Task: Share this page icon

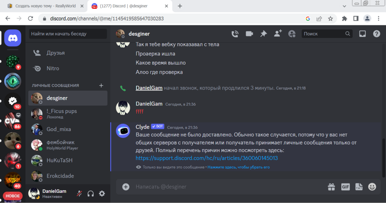Action: pos(319,19)
